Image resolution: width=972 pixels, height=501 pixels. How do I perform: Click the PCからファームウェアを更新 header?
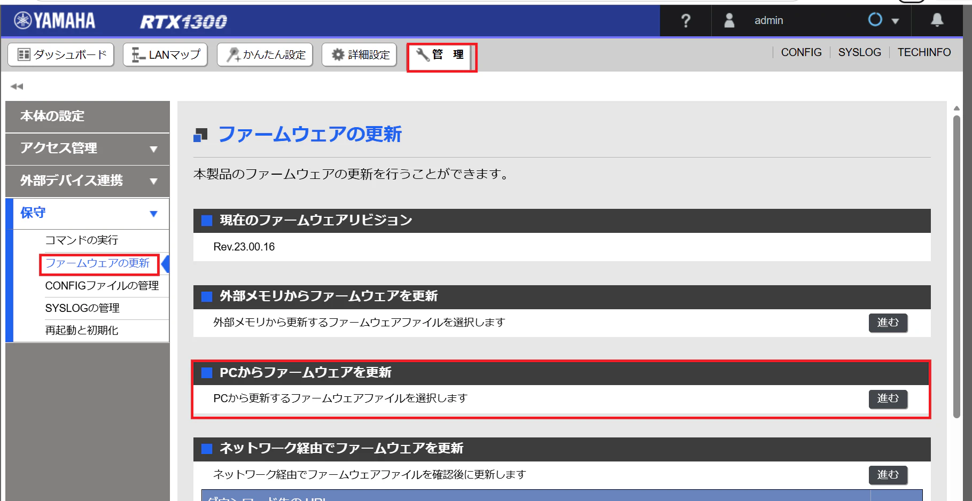coord(562,373)
